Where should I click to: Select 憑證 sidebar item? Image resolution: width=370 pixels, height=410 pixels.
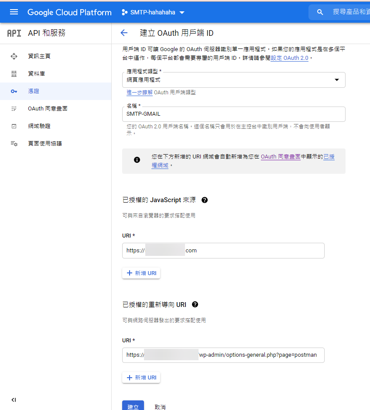coord(56,91)
